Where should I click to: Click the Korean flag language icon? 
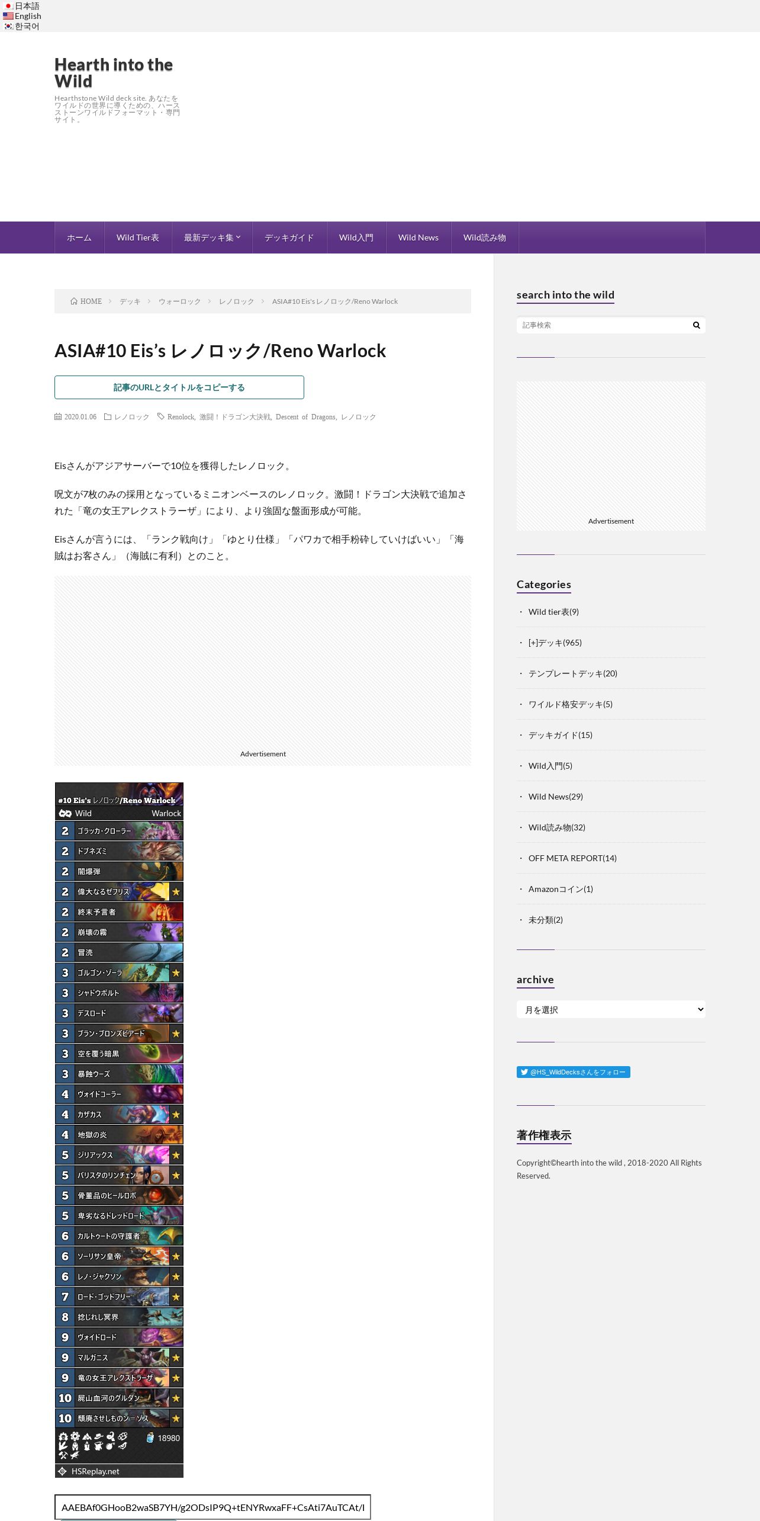point(8,26)
